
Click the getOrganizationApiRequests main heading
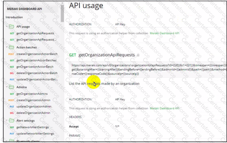[107, 55]
